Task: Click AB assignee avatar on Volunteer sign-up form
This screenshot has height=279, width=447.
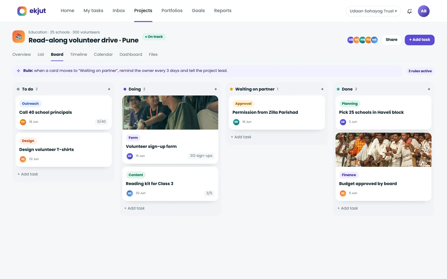Action: pyautogui.click(x=130, y=156)
